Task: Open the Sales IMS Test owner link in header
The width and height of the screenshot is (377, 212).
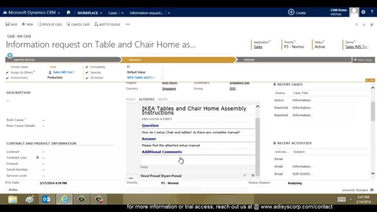Action: click(x=357, y=47)
